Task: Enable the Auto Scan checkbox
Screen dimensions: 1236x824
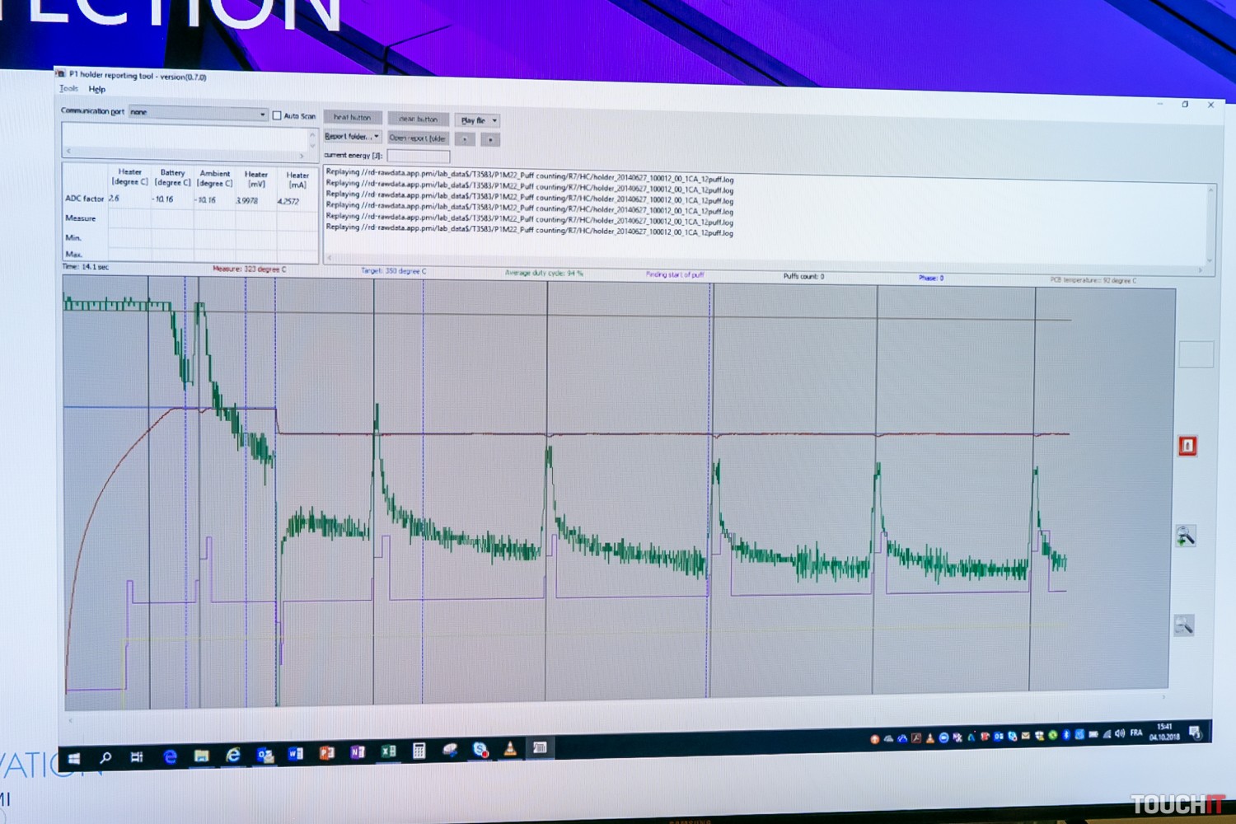Action: (277, 115)
